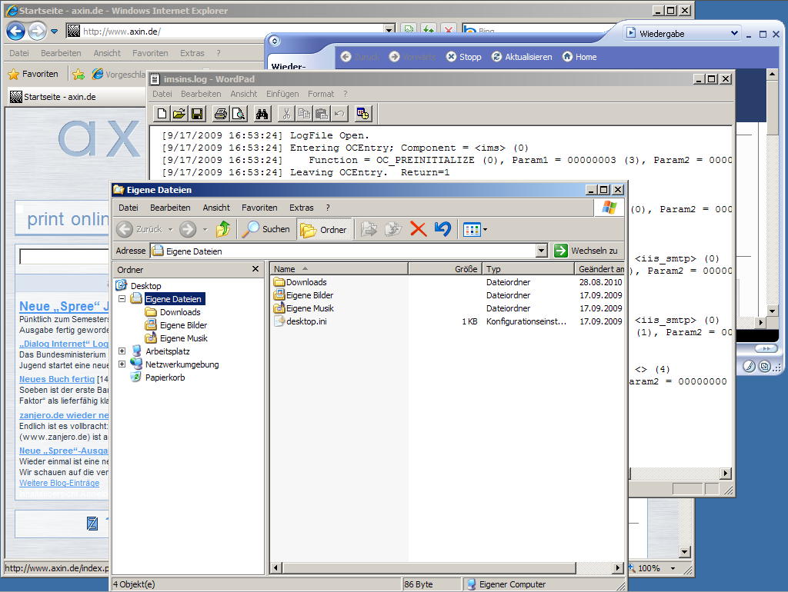
Task: Sort files by Größe column header
Action: pos(445,269)
